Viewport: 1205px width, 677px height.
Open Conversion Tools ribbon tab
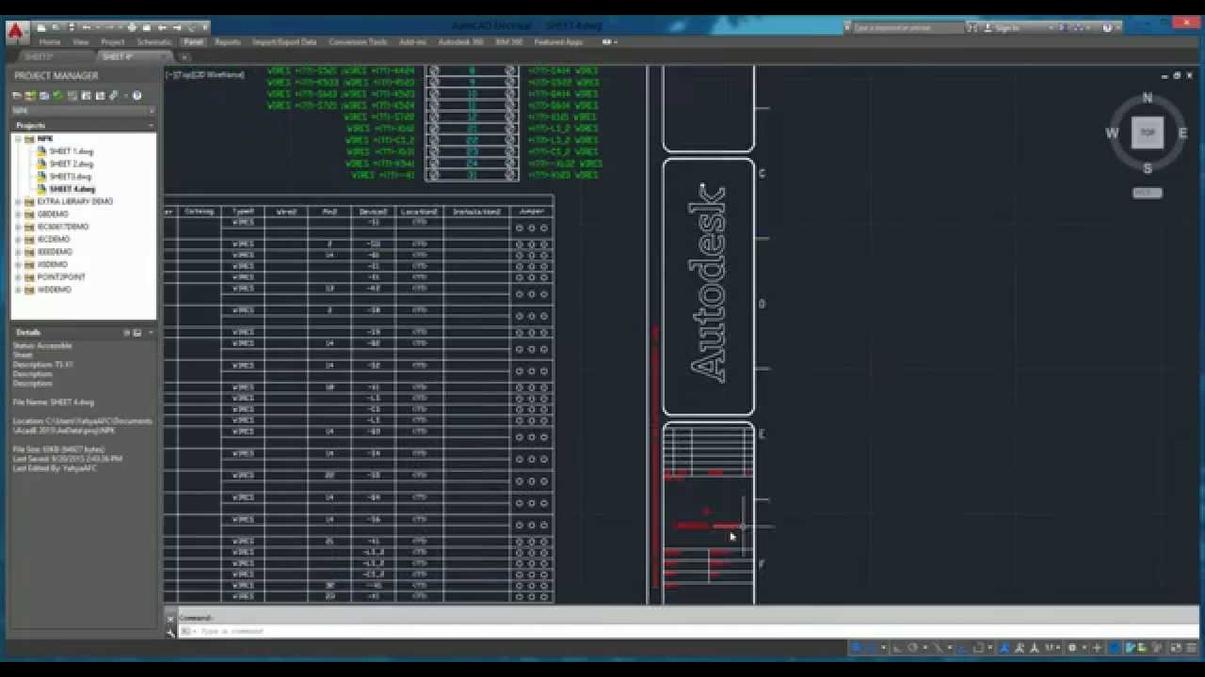pyautogui.click(x=359, y=42)
